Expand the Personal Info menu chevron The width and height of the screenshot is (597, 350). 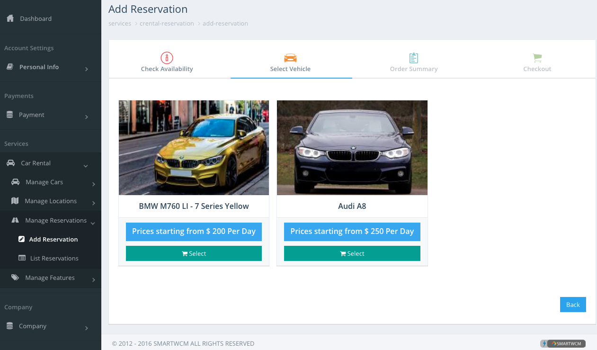(x=87, y=69)
